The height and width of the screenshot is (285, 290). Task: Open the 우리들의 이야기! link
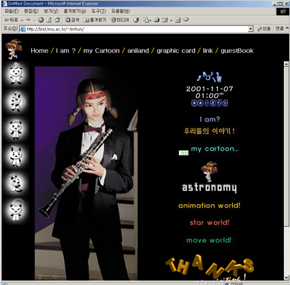click(x=210, y=131)
